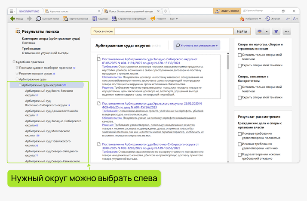The width and height of the screenshot is (307, 201).
Task: Collapse the Арбитражные суды node
Action: tap(17, 79)
